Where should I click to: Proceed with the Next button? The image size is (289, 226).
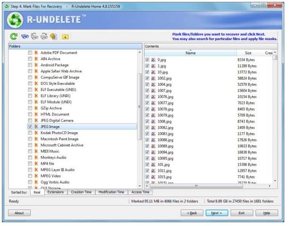tap(217, 213)
